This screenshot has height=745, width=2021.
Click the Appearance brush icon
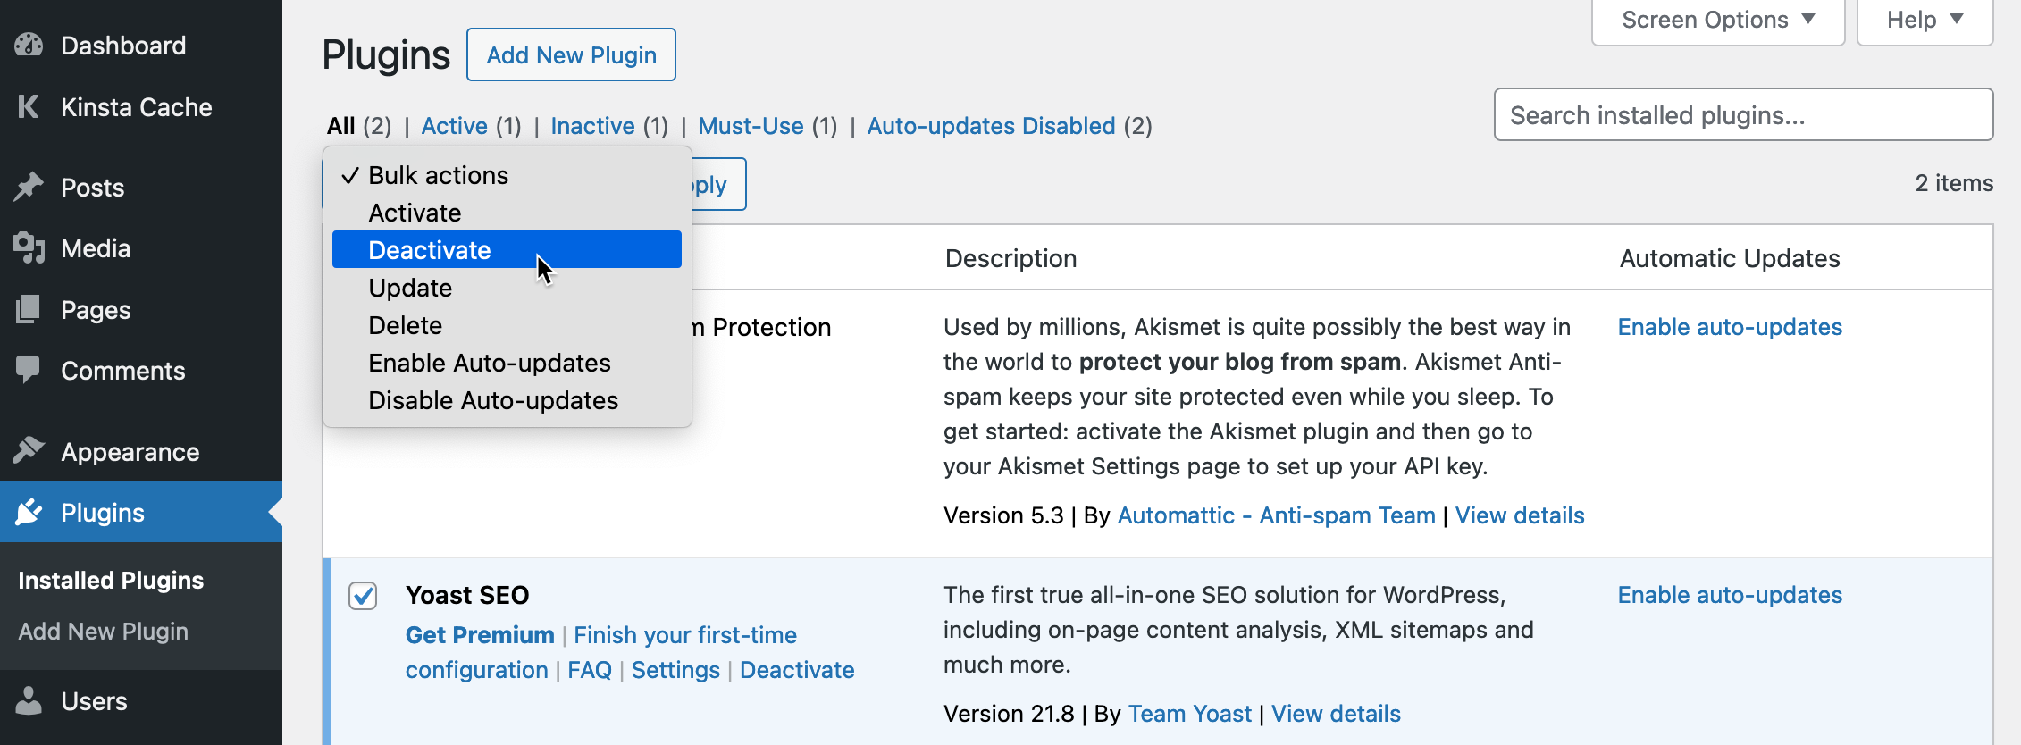click(x=29, y=451)
